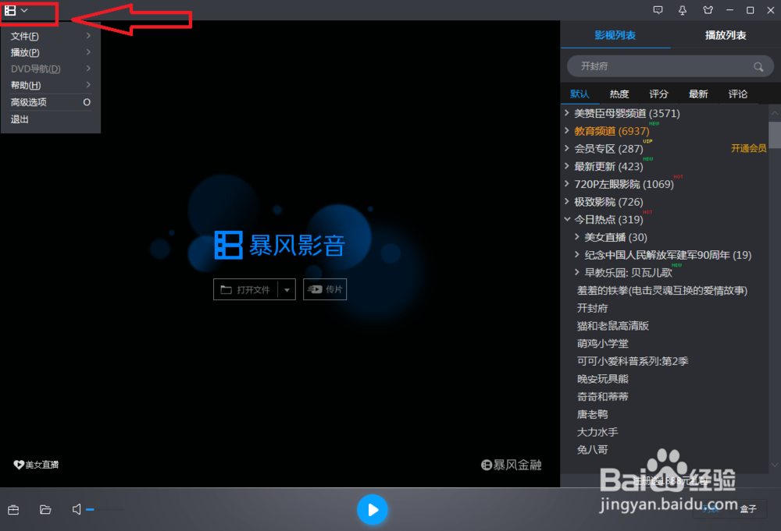
Task: Expand the 教育频道 (6937) node
Action: point(567,131)
